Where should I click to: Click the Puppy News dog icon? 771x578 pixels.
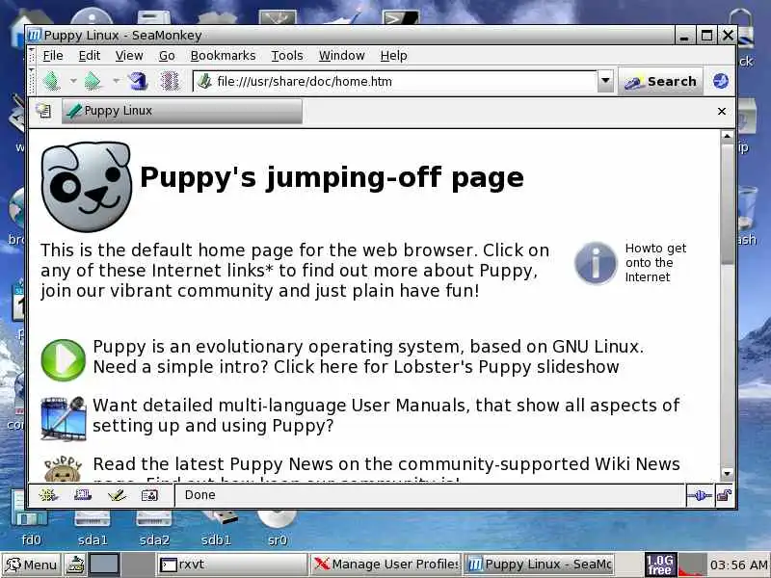(x=63, y=469)
